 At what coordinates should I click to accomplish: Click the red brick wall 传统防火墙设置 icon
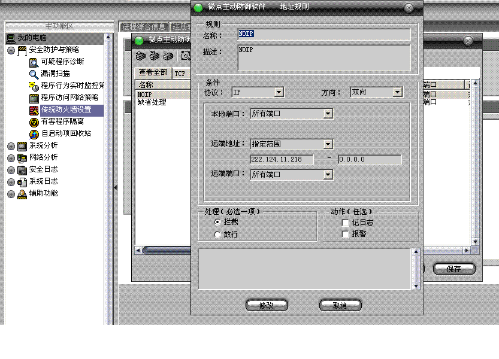click(34, 110)
